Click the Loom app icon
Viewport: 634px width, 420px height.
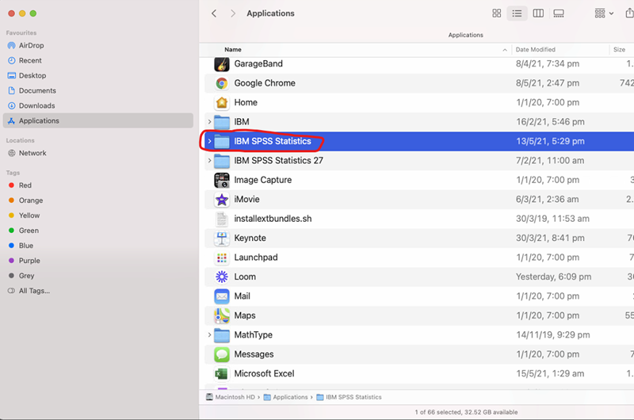[x=222, y=277]
